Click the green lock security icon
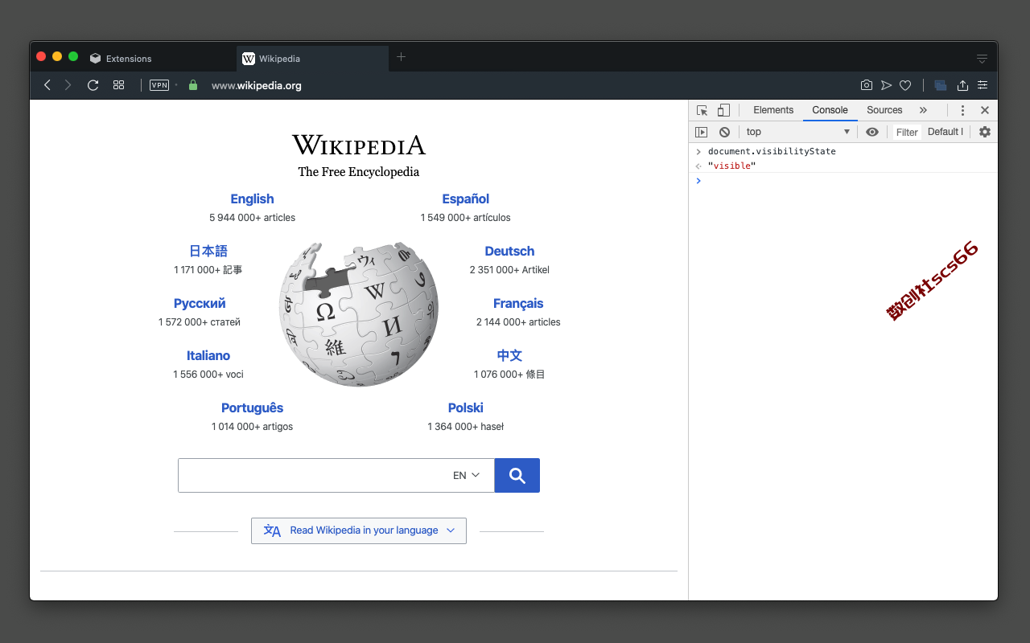The width and height of the screenshot is (1030, 643). tap(192, 85)
